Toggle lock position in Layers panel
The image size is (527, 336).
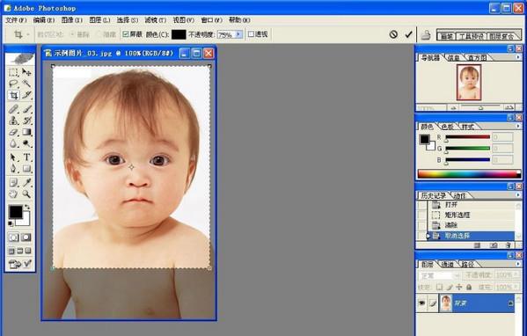coord(459,288)
